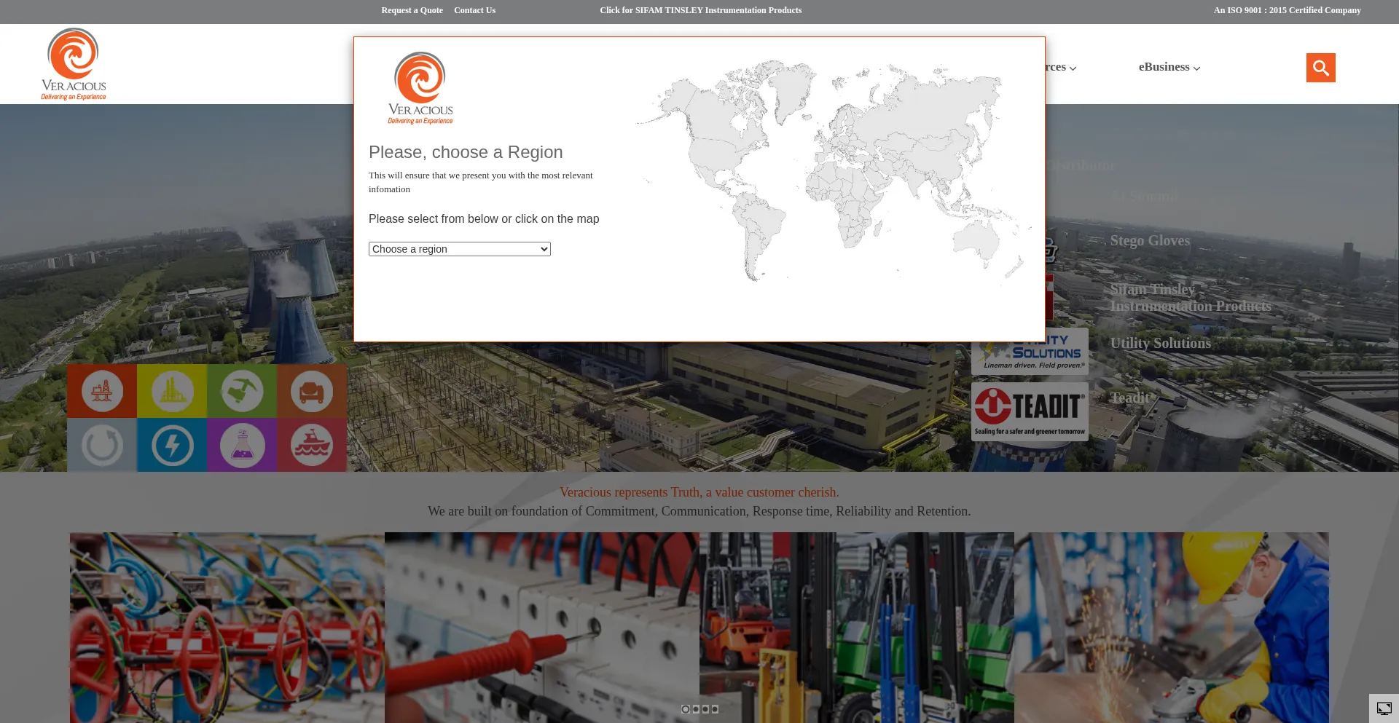Select the grey circular arrow icon
Screen dimensions: 1399x723
pos(102,445)
